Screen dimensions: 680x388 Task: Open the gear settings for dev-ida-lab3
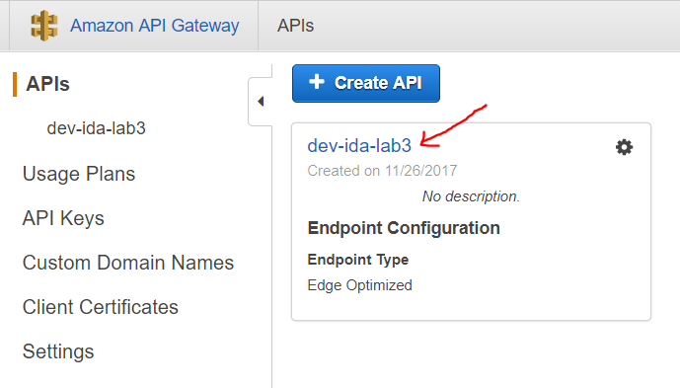point(624,147)
